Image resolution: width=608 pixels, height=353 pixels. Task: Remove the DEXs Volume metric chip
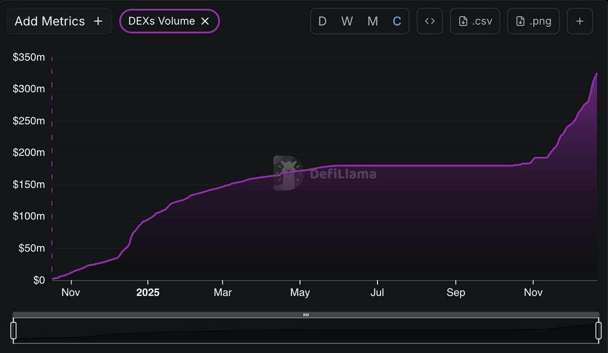tap(205, 21)
